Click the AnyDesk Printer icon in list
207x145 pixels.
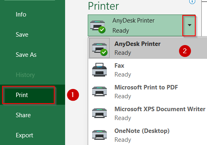[x=99, y=48]
